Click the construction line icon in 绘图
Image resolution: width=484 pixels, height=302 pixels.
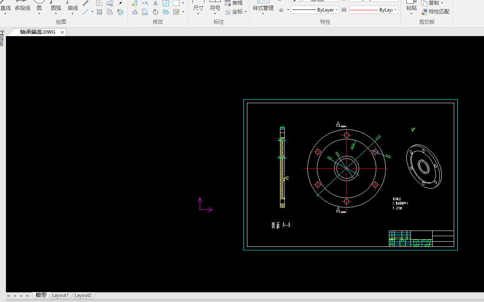click(86, 12)
